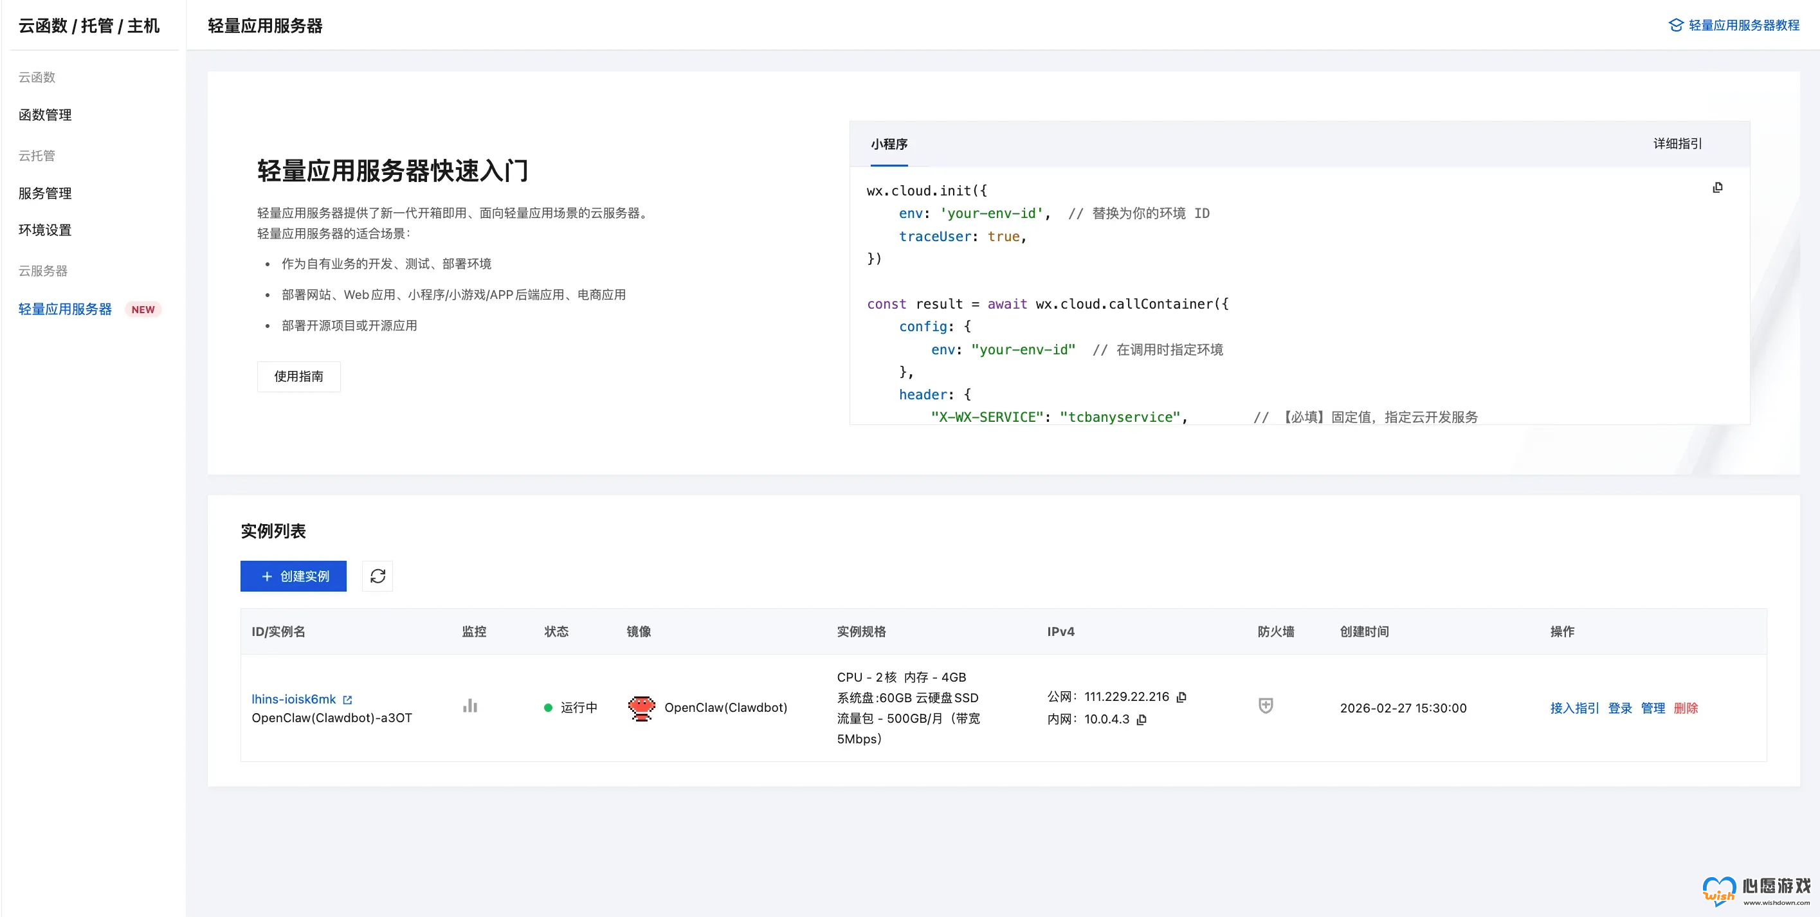
Task: Open monitoring chart icon for the instance
Action: (x=470, y=706)
